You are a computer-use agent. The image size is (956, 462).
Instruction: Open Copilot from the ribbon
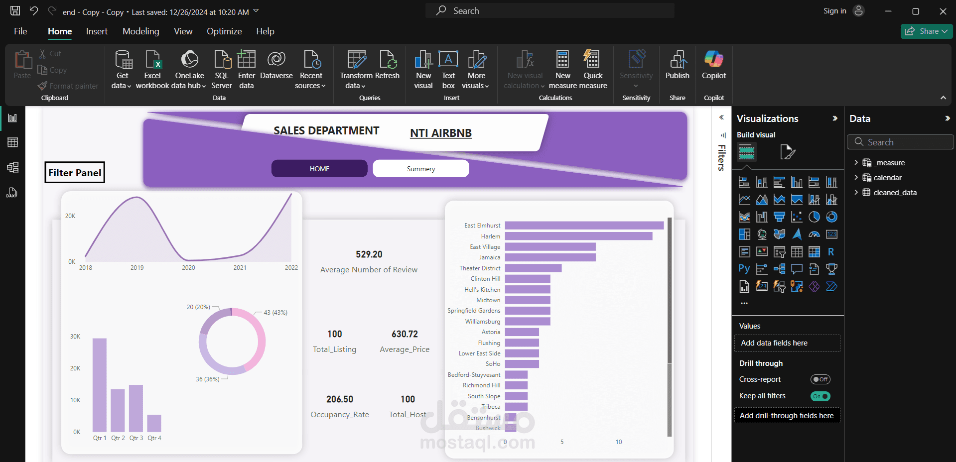[x=714, y=65]
